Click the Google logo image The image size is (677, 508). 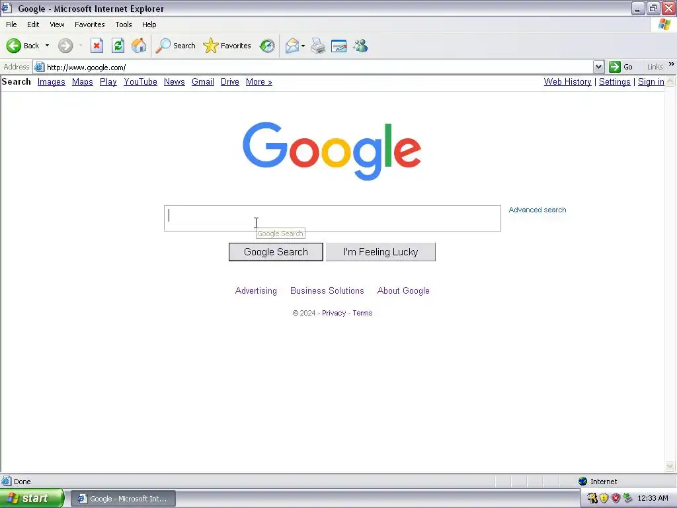[332, 151]
